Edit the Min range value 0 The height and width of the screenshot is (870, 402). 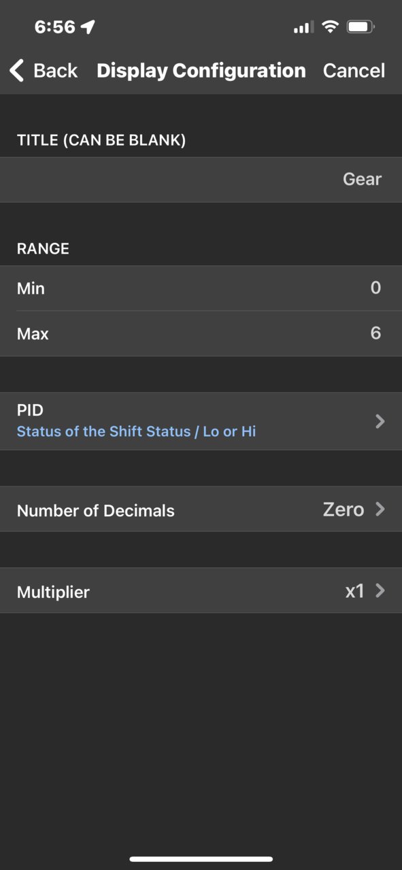click(x=201, y=288)
